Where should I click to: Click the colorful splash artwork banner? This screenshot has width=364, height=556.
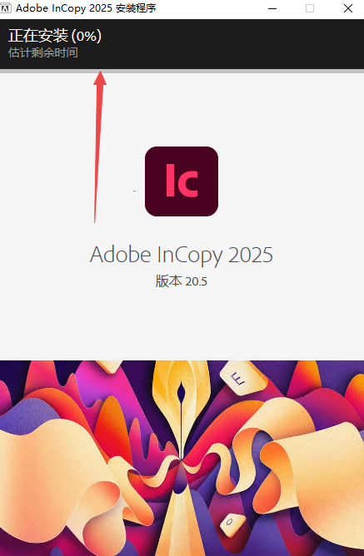[182, 458]
